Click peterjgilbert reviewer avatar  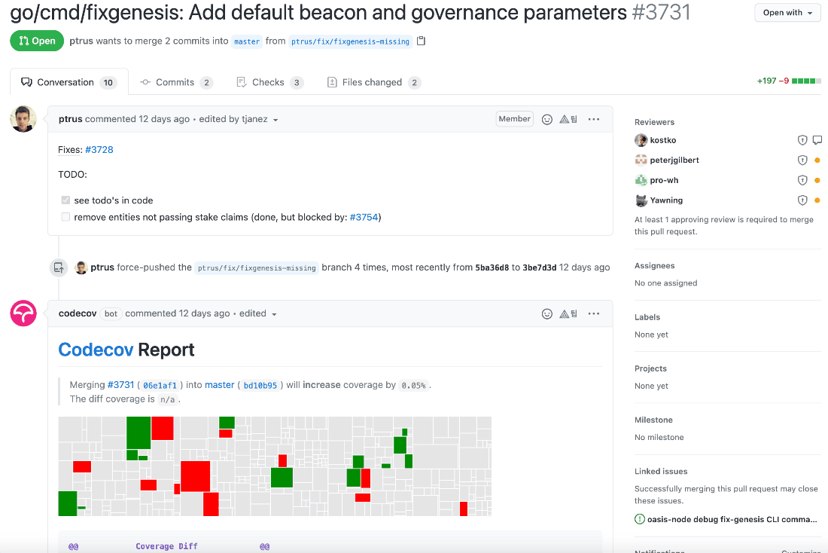coord(641,160)
